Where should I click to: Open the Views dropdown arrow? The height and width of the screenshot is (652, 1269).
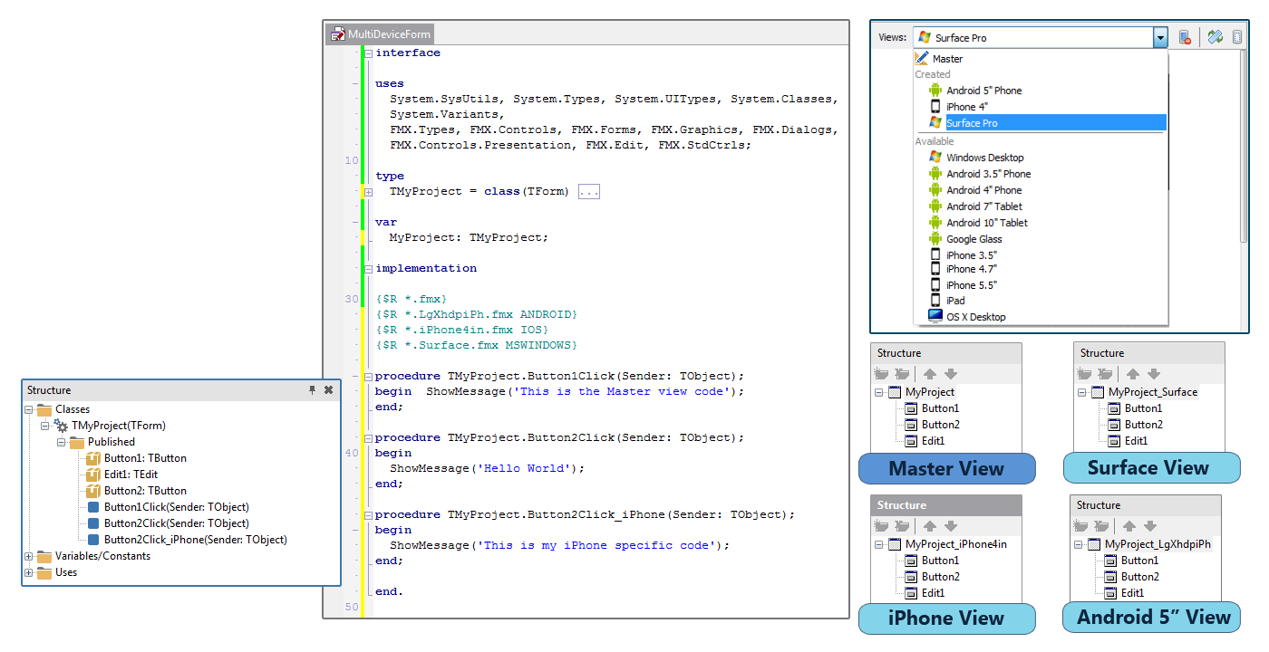pos(1160,37)
